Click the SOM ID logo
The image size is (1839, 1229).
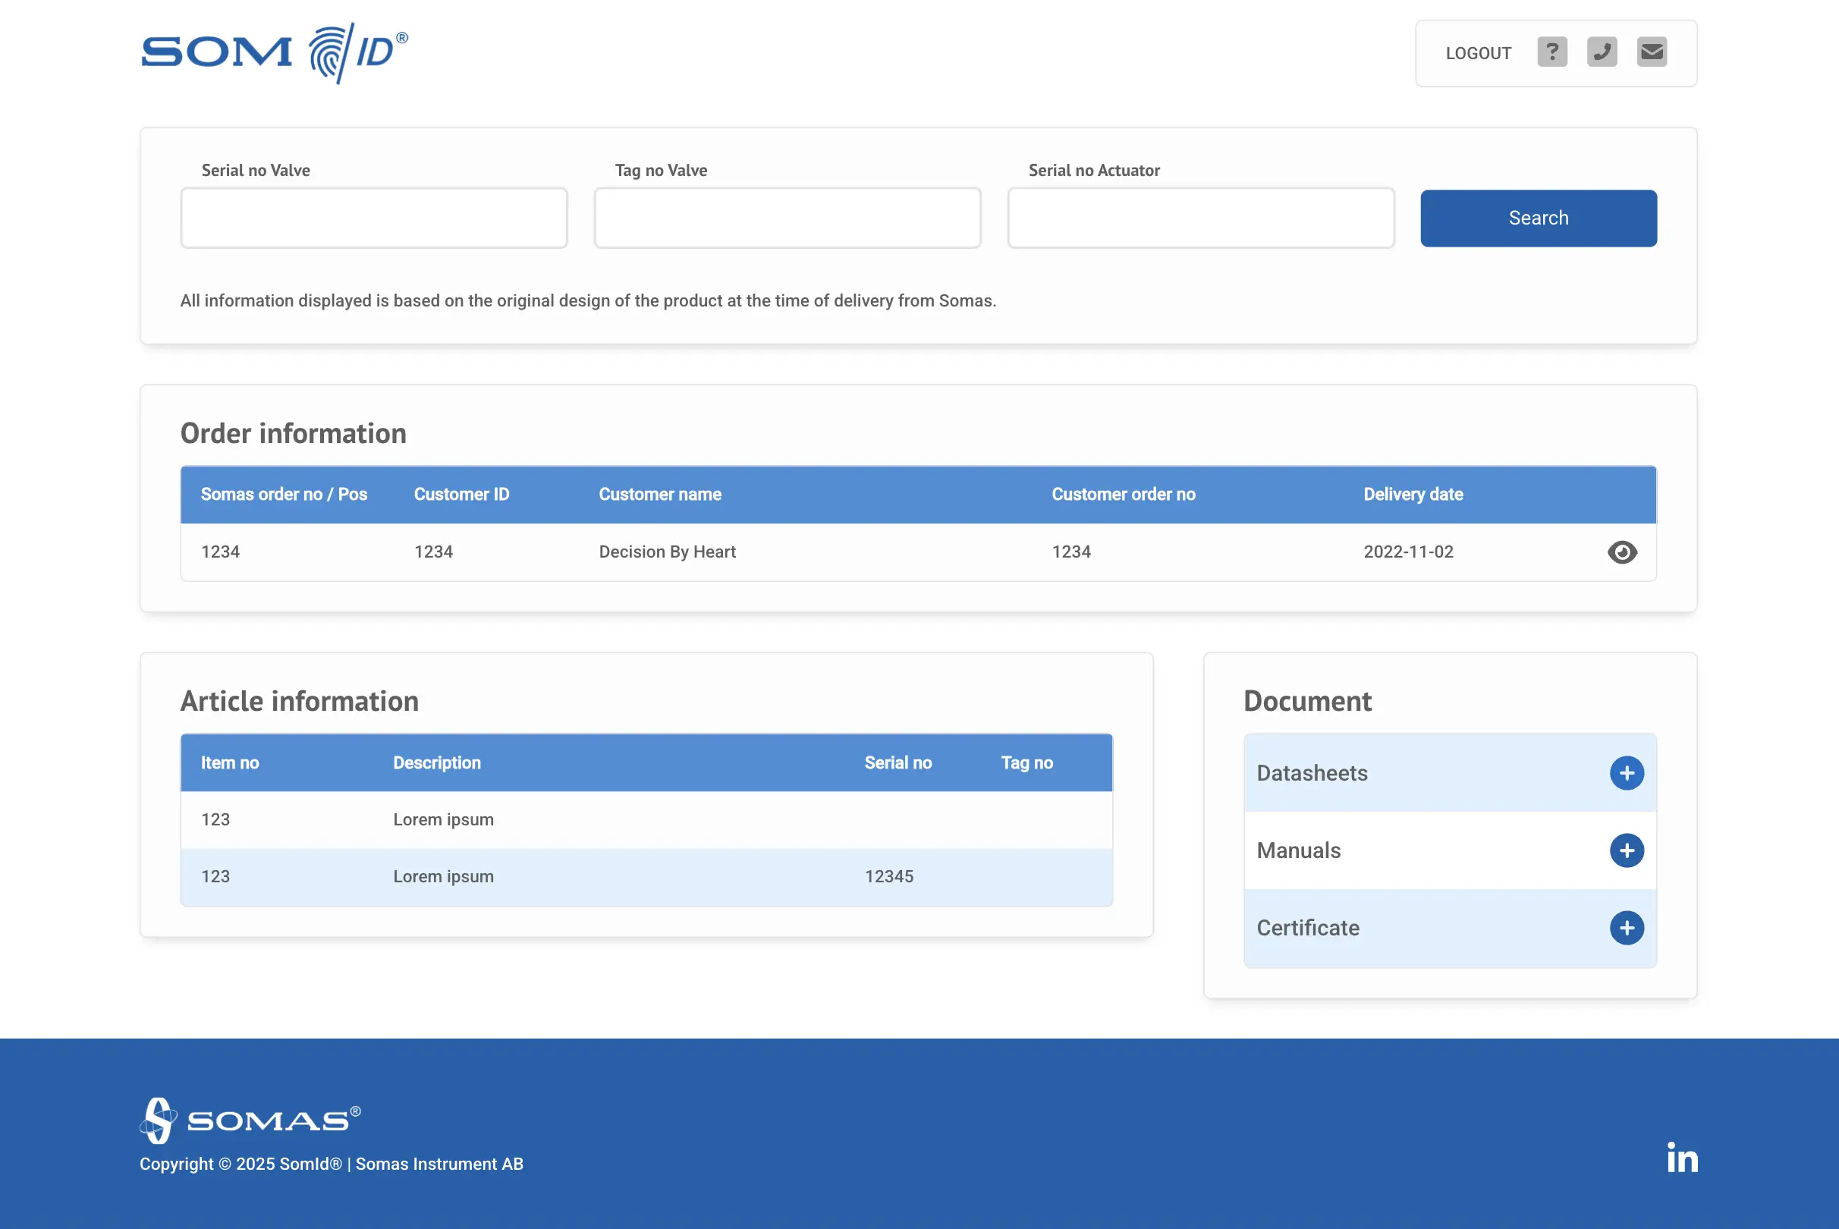pyautogui.click(x=275, y=52)
